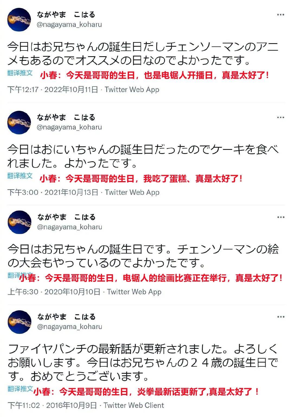Click the avatar on the 2020年10月10日 tweet
Image resolution: width=293 pixels, height=417 pixels.
pos(19,222)
